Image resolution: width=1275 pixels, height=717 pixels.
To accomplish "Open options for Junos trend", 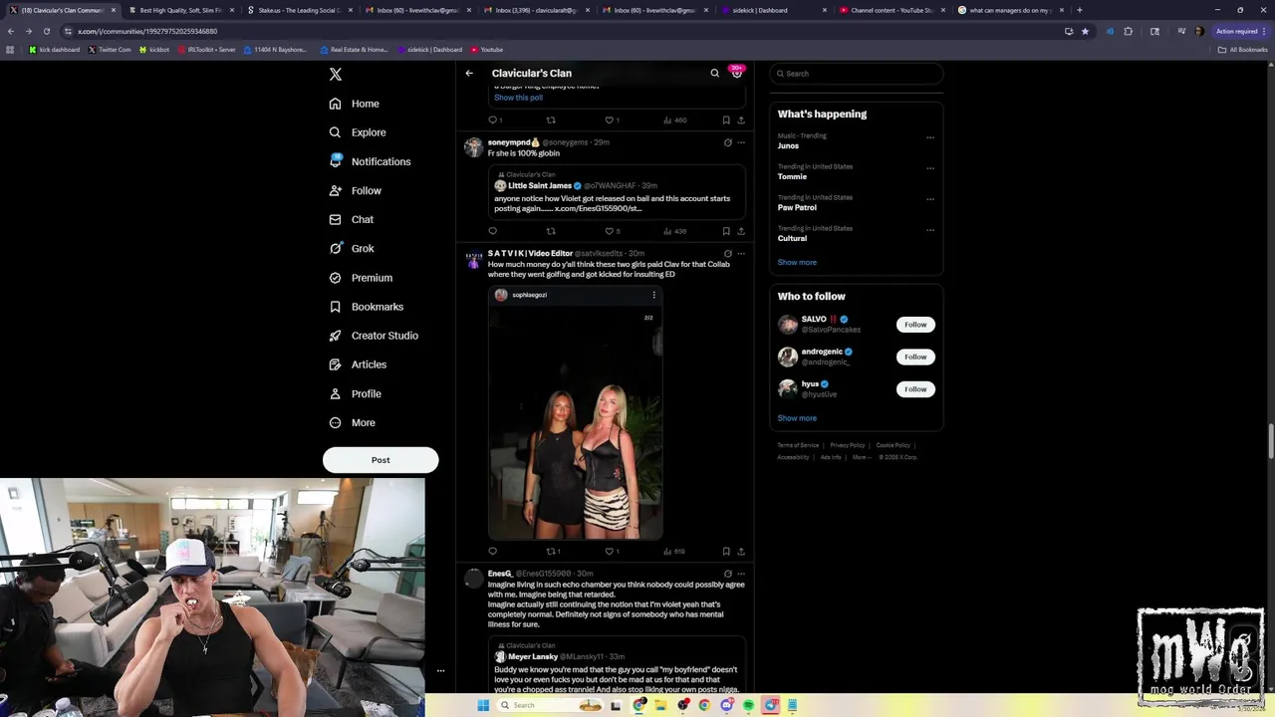I will [930, 137].
